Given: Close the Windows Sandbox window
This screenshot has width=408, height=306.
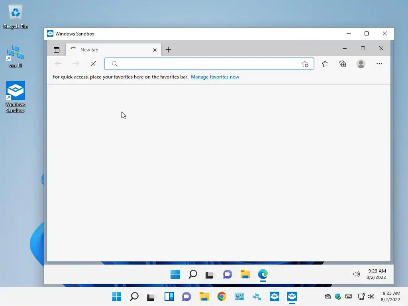Looking at the screenshot, I should (385, 33).
